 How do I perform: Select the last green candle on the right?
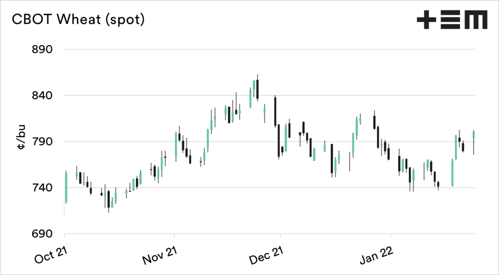(474, 135)
